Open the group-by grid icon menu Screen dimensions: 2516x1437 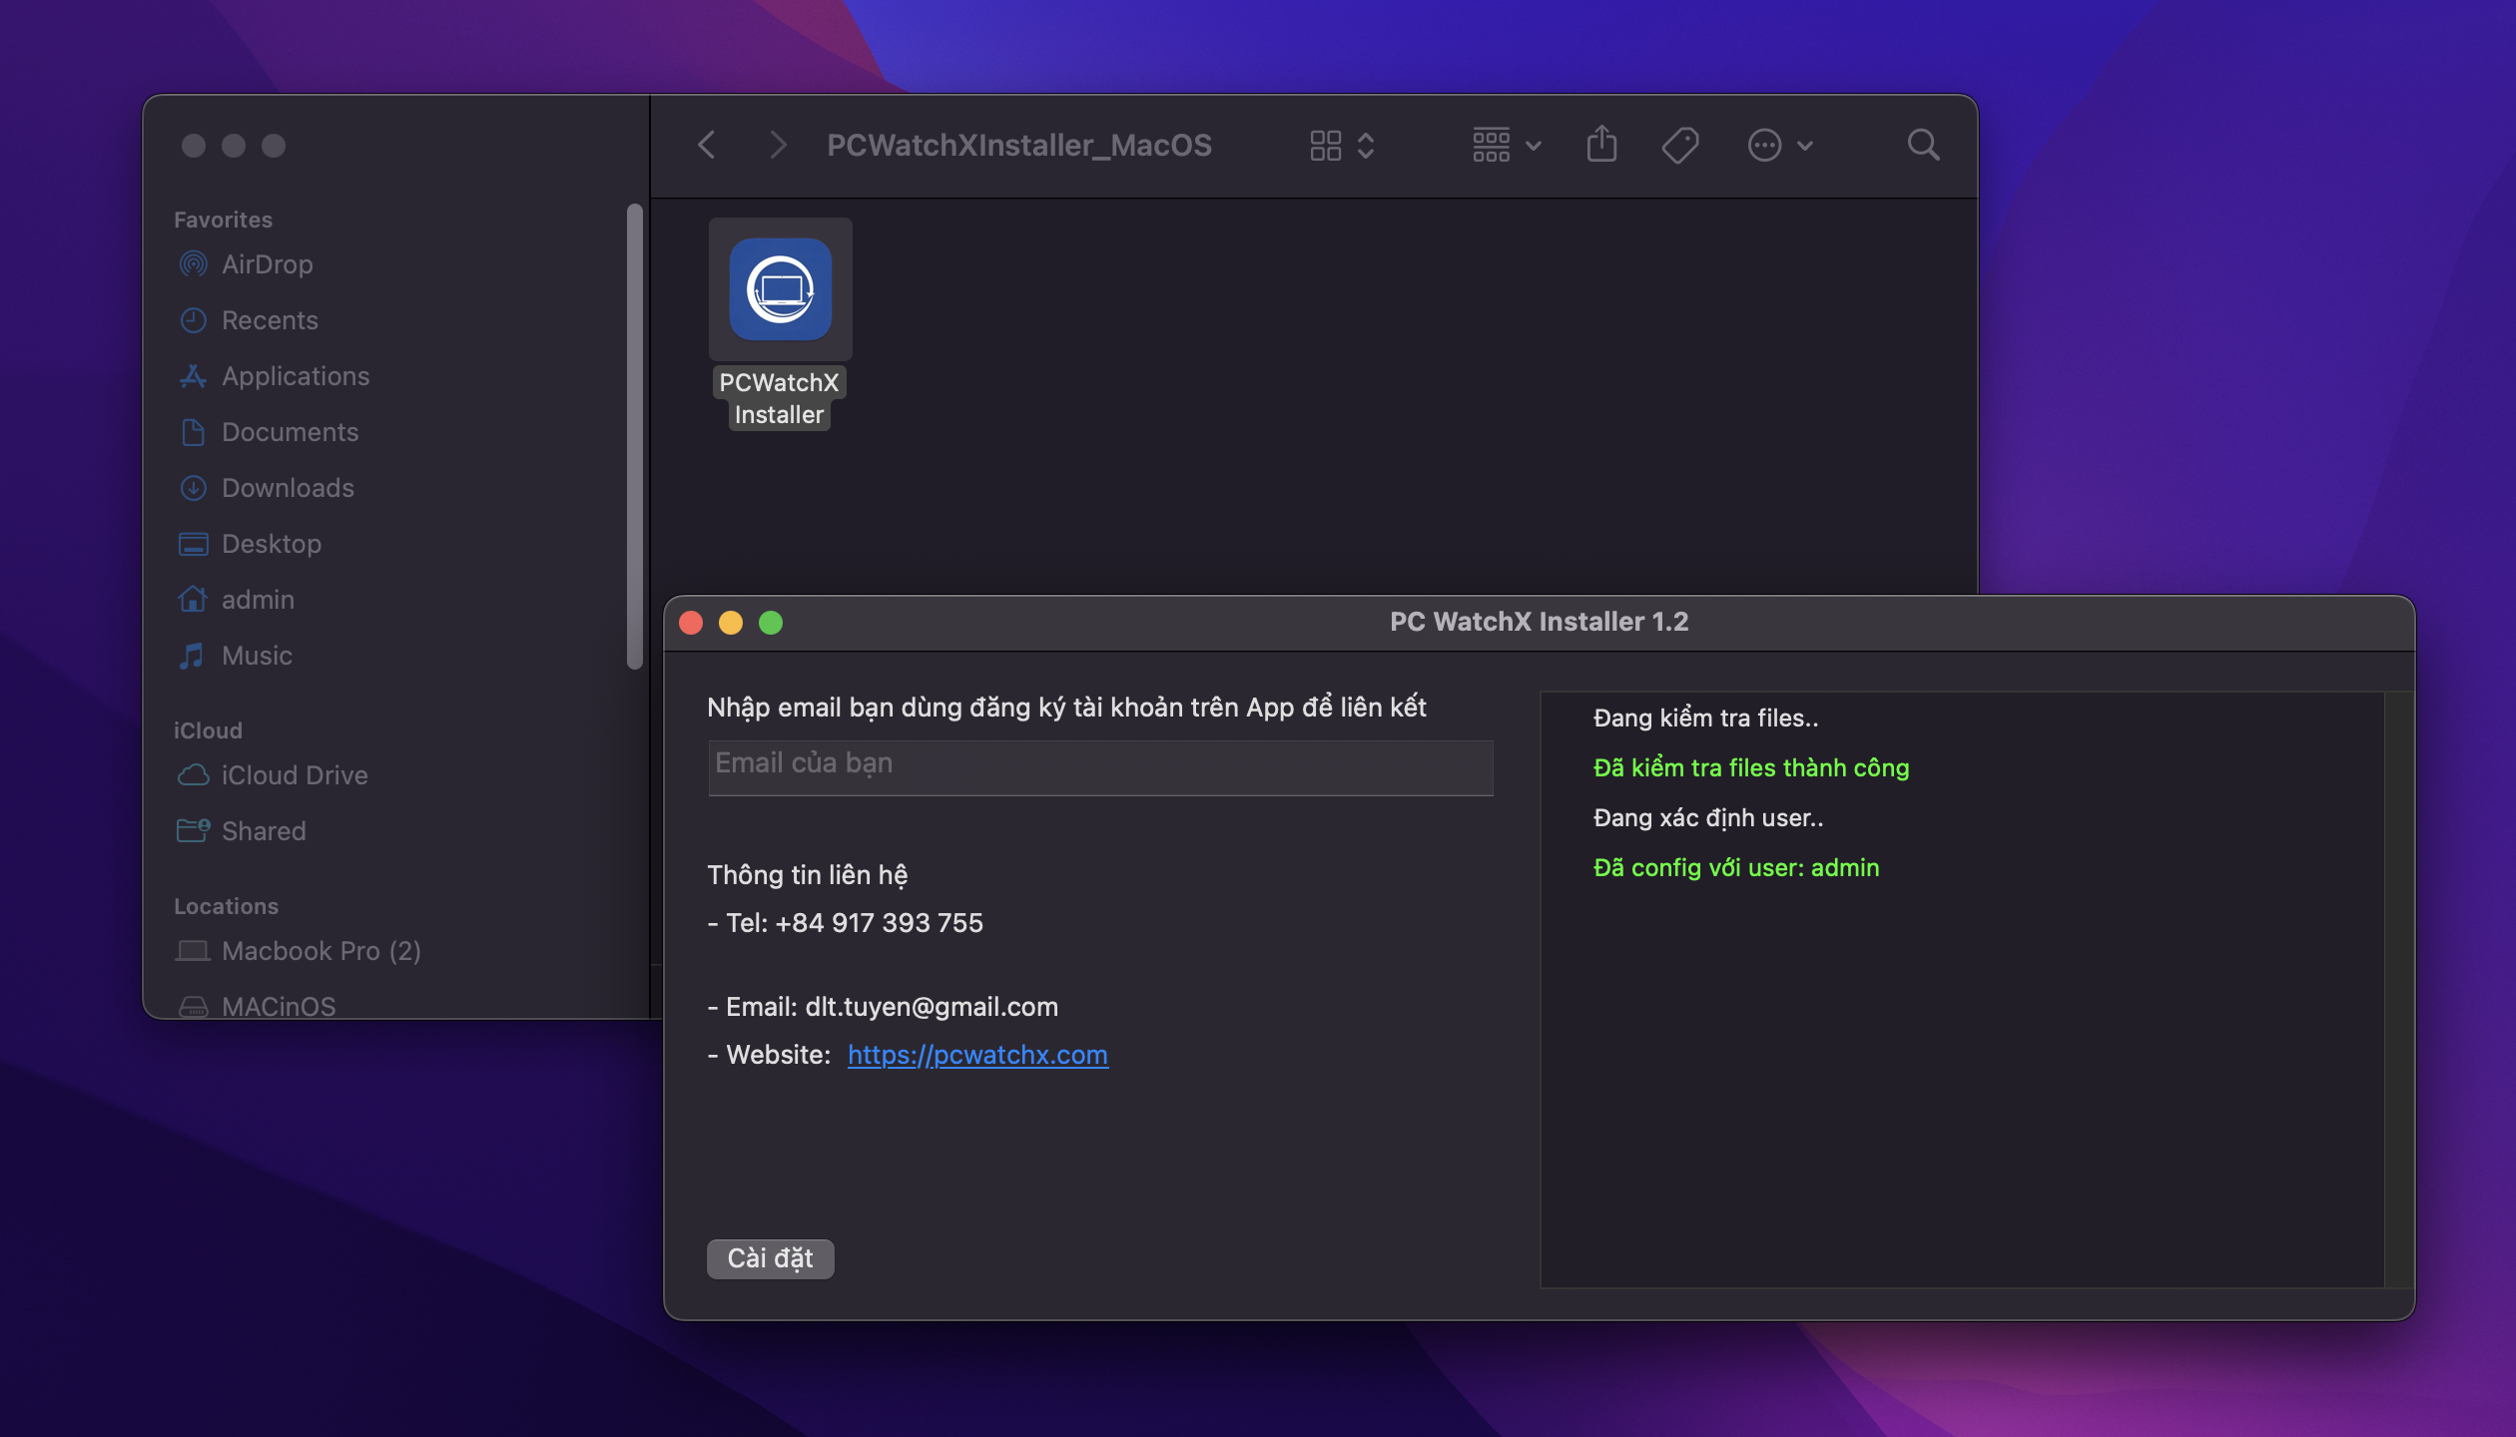click(1492, 146)
